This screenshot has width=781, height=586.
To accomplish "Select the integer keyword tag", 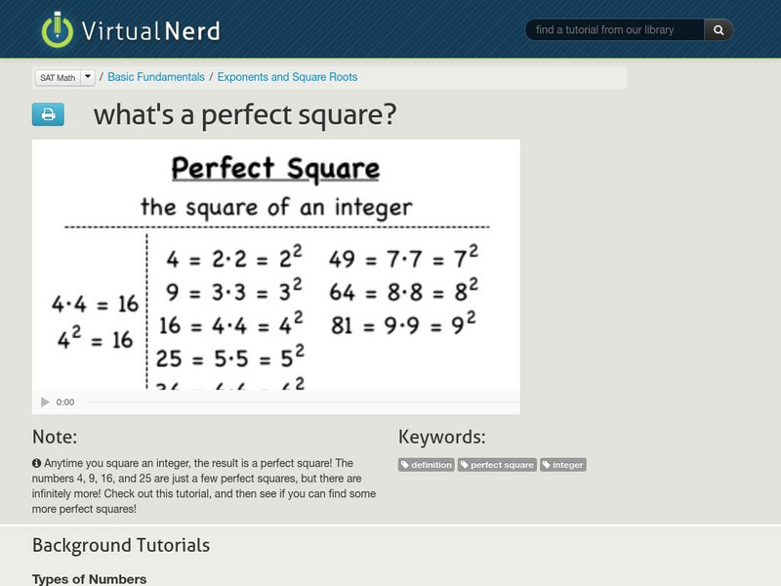I will [563, 465].
